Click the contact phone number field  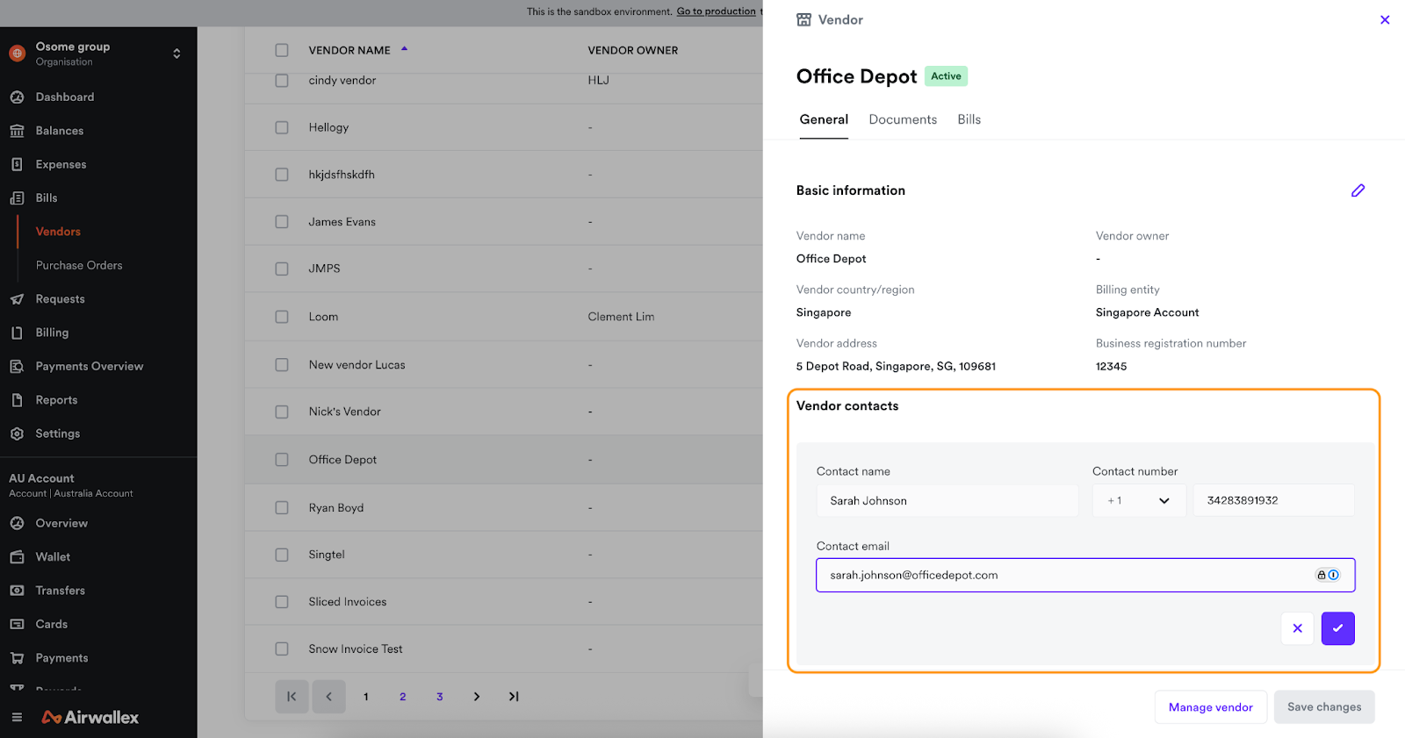click(1273, 500)
